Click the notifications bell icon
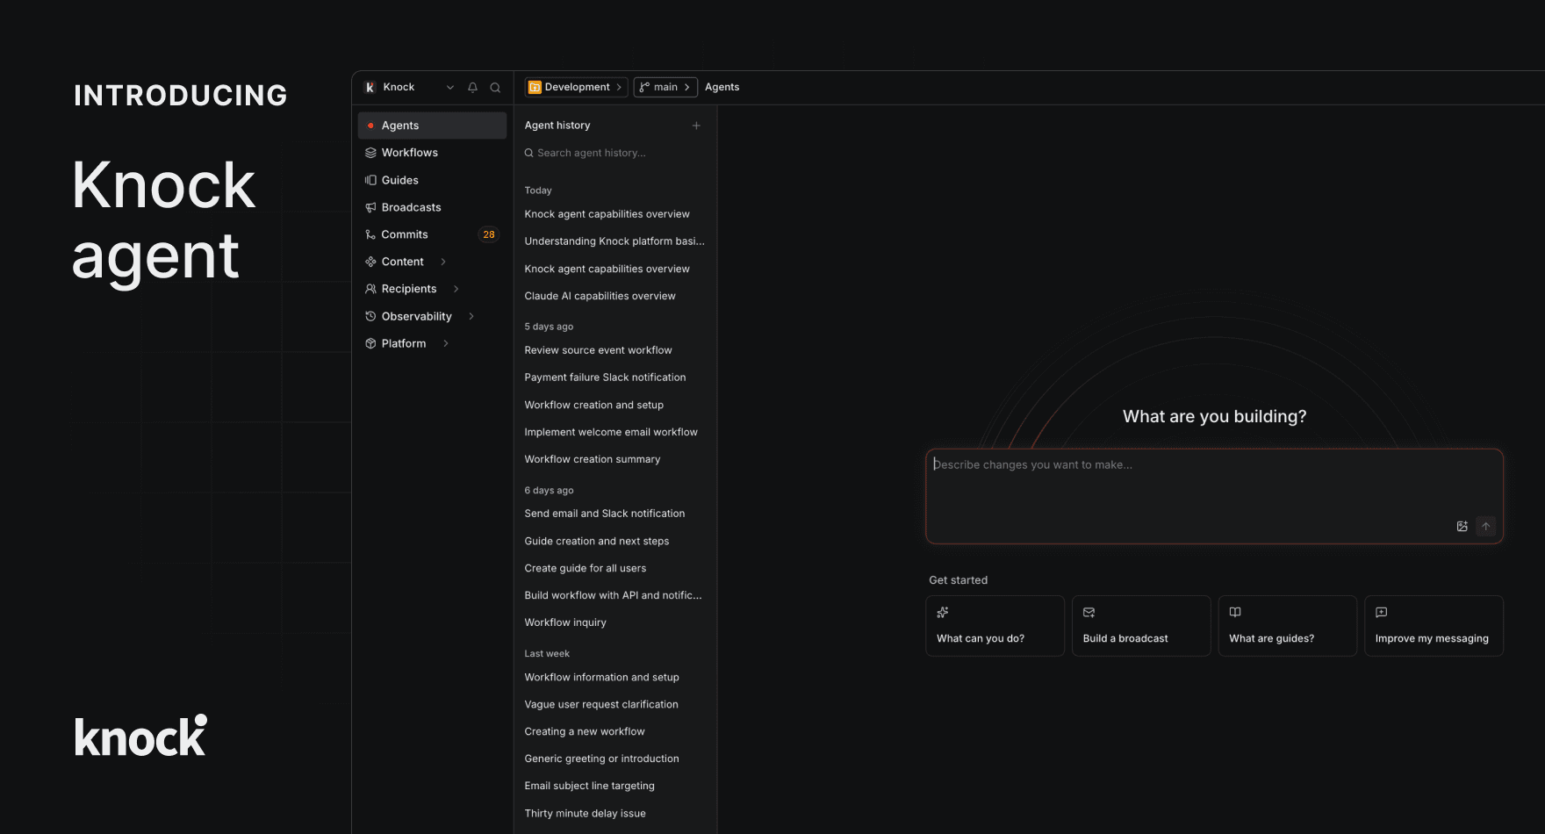The width and height of the screenshot is (1545, 834). coord(472,88)
